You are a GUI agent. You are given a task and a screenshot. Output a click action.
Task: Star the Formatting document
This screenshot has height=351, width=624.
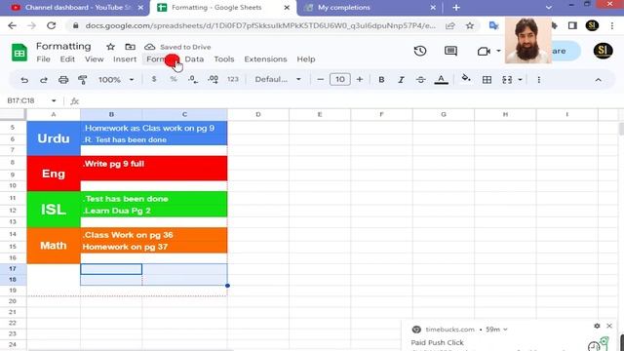point(110,47)
